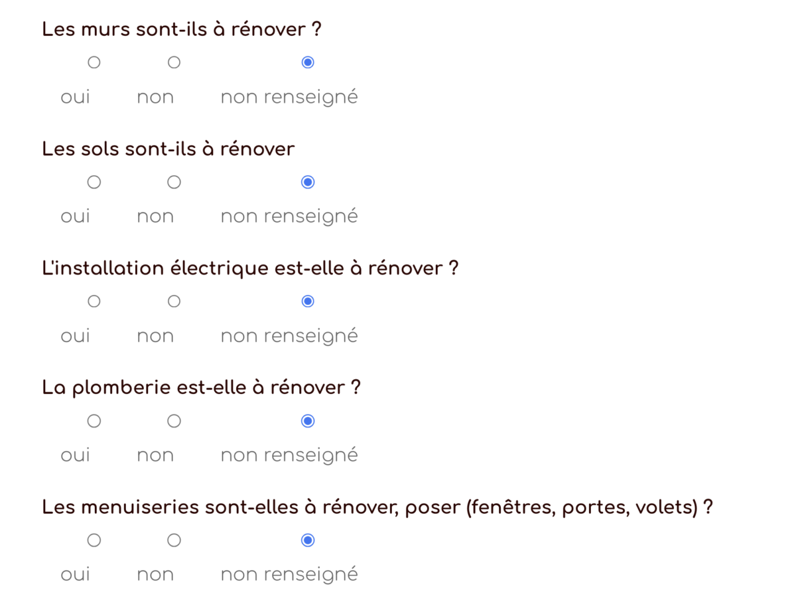
Task: Click 'non renseigné' label under La plomberie
Action: (x=289, y=456)
